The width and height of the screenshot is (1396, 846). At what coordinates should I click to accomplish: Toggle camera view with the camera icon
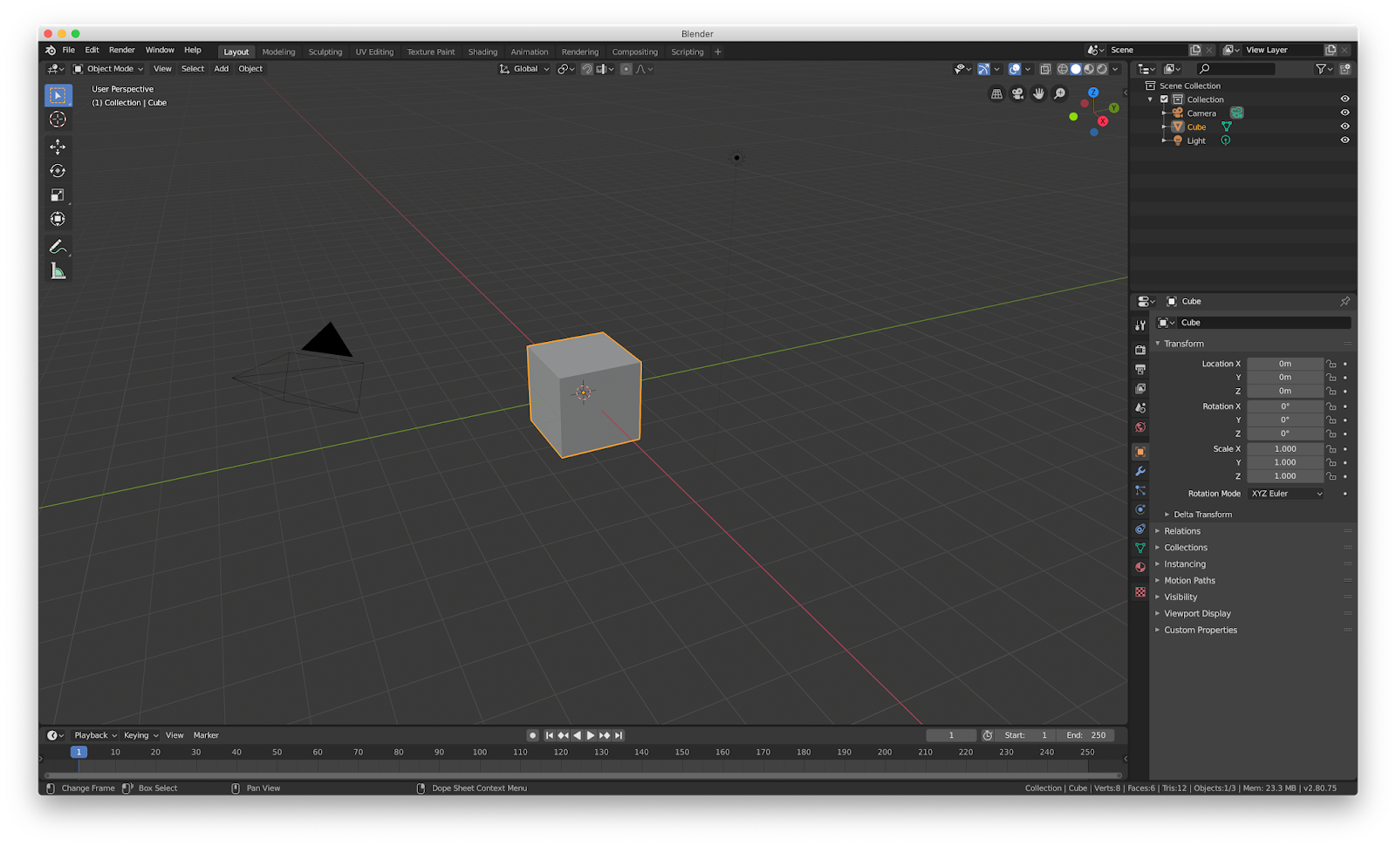[1017, 94]
